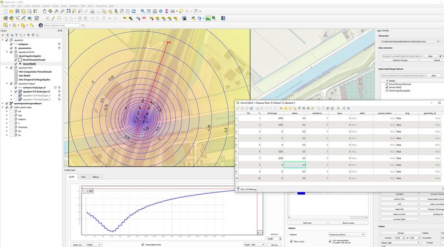Sort by the discharge column header
This screenshot has width=444, height=247.
pyautogui.click(x=272, y=113)
